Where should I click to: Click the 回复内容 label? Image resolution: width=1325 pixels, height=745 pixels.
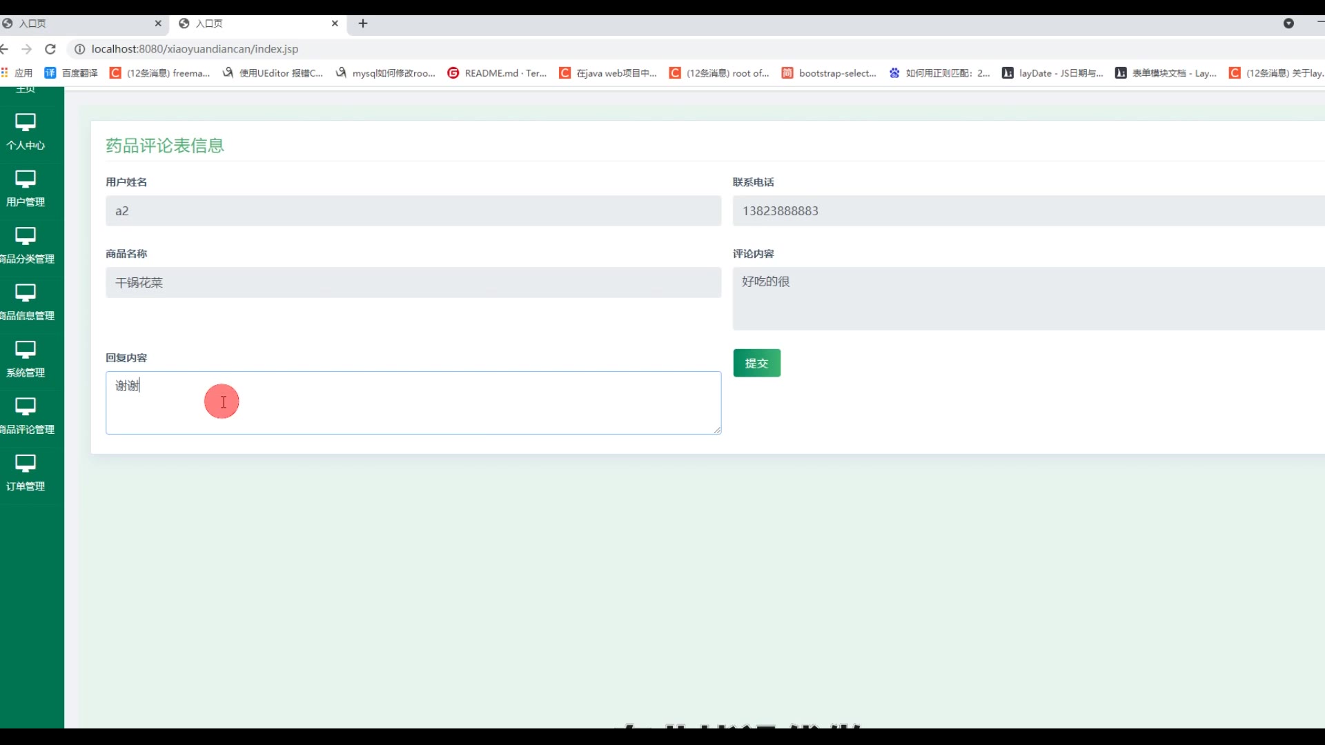[x=126, y=358]
